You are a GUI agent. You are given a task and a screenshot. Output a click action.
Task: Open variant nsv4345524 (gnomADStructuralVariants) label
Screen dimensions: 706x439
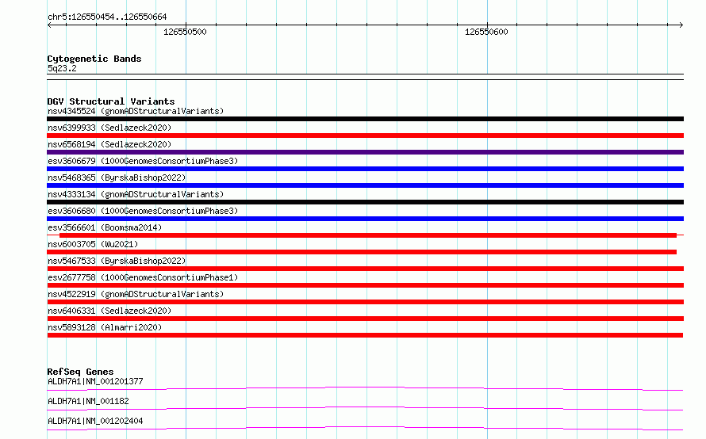point(136,111)
